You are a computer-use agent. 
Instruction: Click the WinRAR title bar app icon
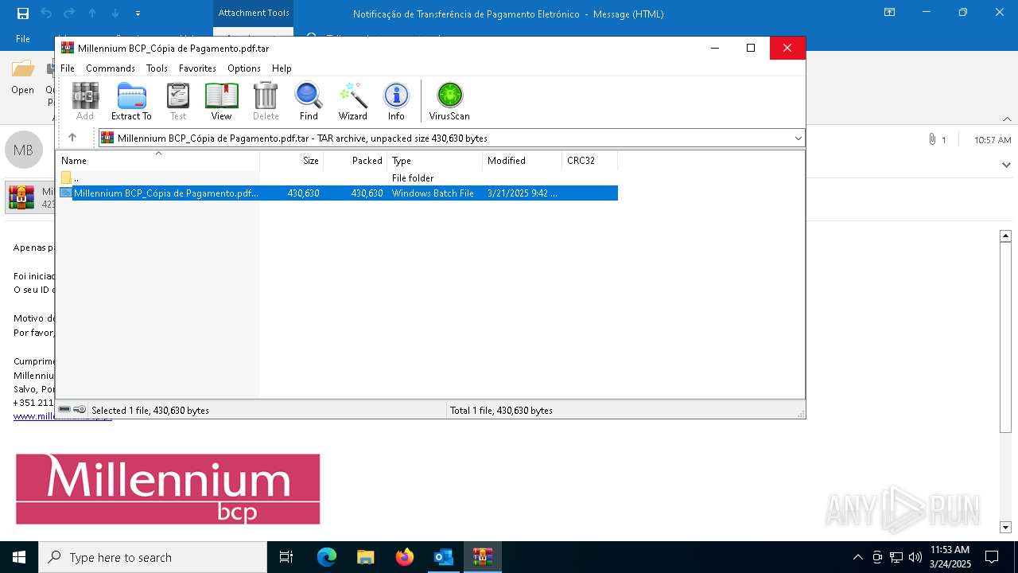pos(68,48)
